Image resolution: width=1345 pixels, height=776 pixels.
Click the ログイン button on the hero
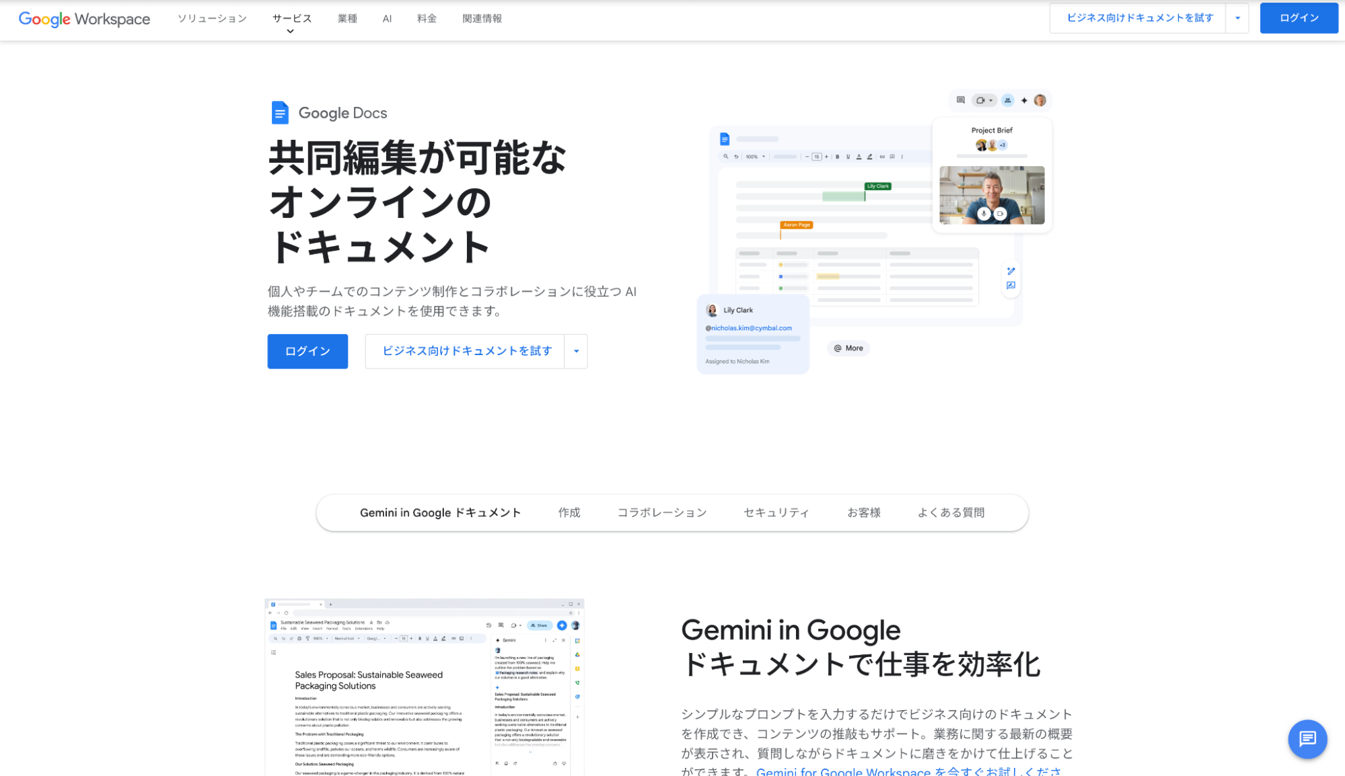[x=308, y=351]
